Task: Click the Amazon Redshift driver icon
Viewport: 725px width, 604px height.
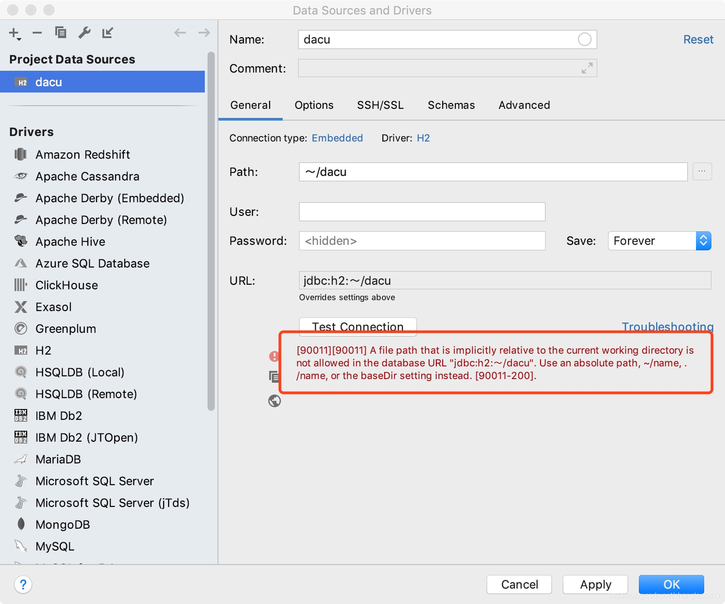Action: [21, 155]
